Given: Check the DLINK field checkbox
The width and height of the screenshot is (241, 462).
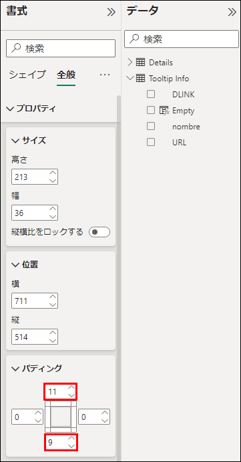Looking at the screenshot, I should coord(151,94).
